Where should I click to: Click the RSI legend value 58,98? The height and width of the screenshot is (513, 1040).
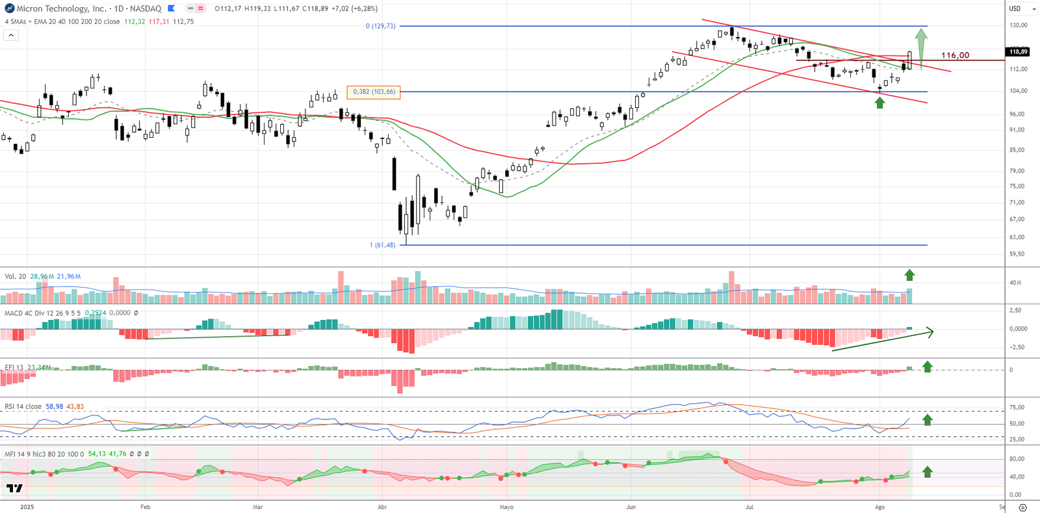click(55, 406)
